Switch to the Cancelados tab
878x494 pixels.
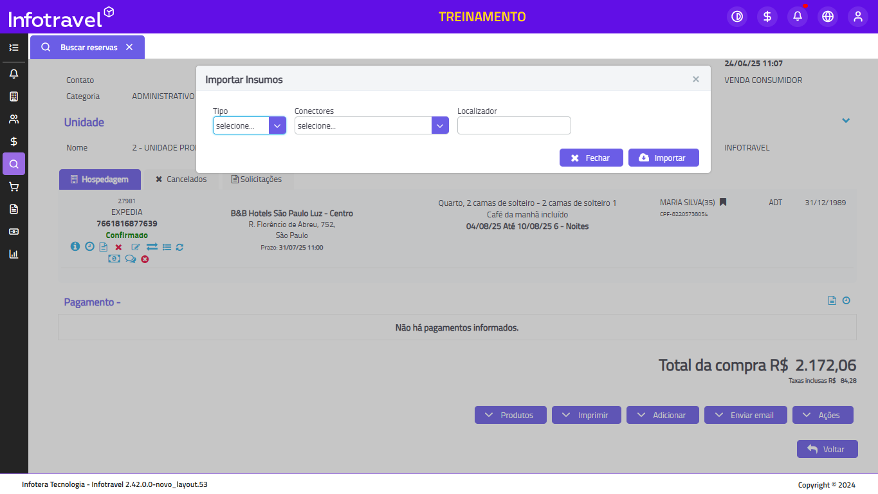click(181, 179)
